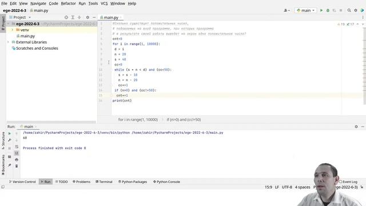Open IDE settings gear in the top toolbar
Viewport: 366px width, 206px height.
point(356,10)
